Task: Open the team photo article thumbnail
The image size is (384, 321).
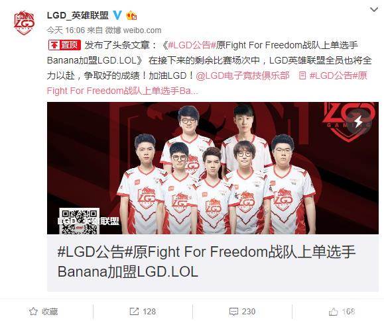Action: pyautogui.click(x=213, y=168)
